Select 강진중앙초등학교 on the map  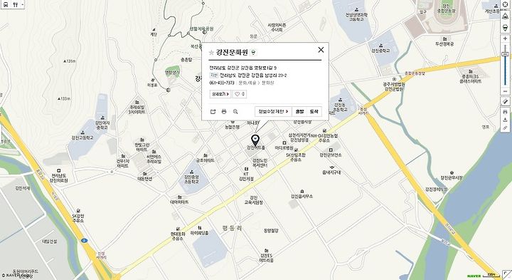tap(191, 179)
